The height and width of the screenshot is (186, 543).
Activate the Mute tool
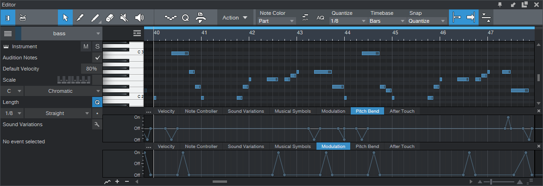tap(124, 18)
